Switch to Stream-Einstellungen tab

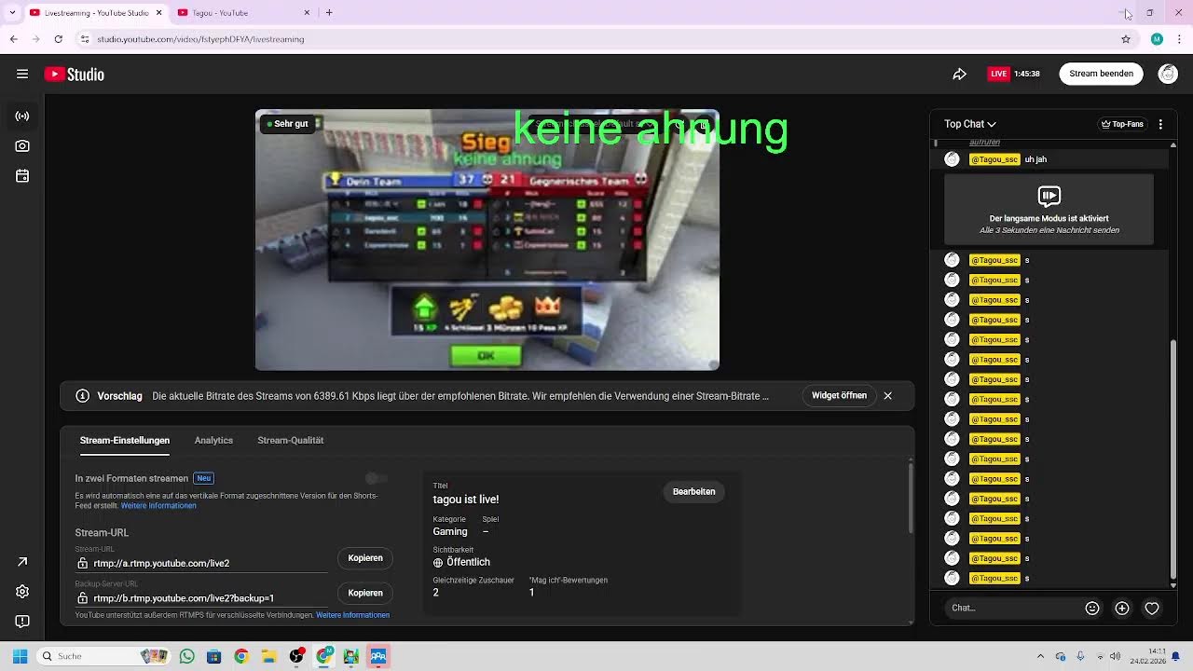coord(125,440)
